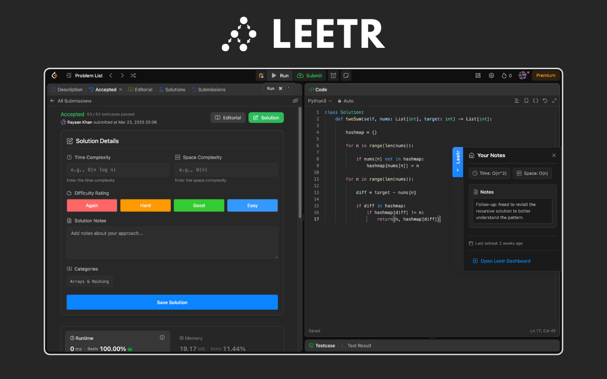Click the LeetCode logo icon
The height and width of the screenshot is (379, 607).
pyautogui.click(x=55, y=75)
